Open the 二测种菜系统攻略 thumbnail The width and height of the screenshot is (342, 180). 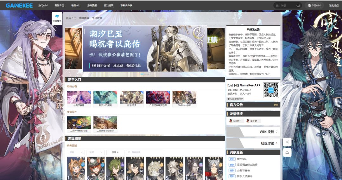(79, 124)
